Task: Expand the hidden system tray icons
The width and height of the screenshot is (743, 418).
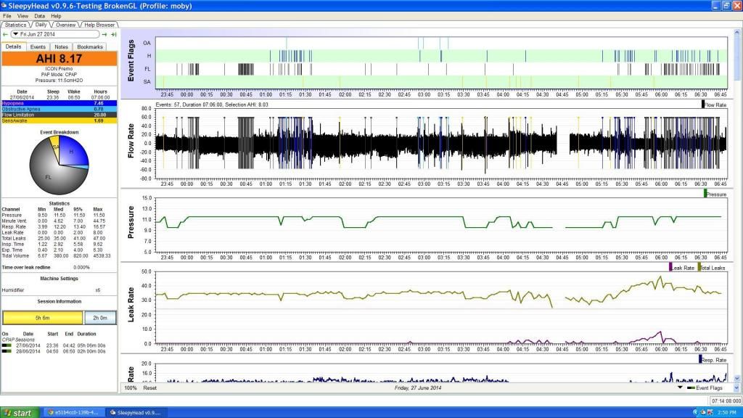Action: pyautogui.click(x=695, y=412)
